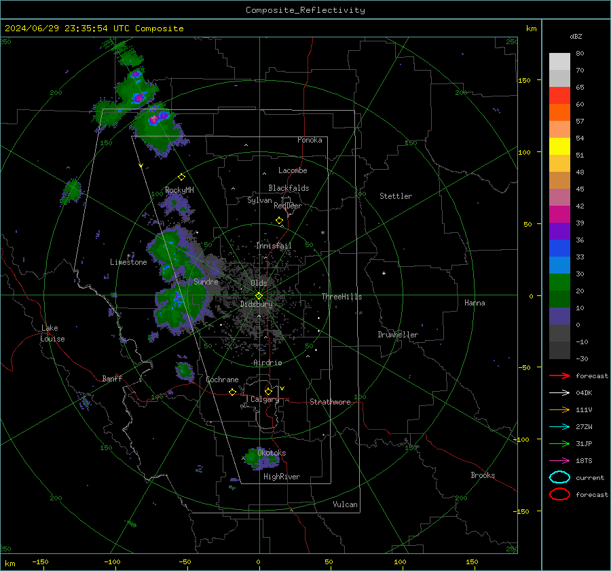Click the Calgary city label
611x571 pixels.
pyautogui.click(x=265, y=399)
